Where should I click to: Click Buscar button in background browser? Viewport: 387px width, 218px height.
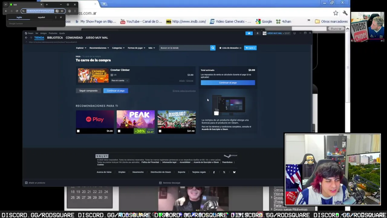point(336,28)
